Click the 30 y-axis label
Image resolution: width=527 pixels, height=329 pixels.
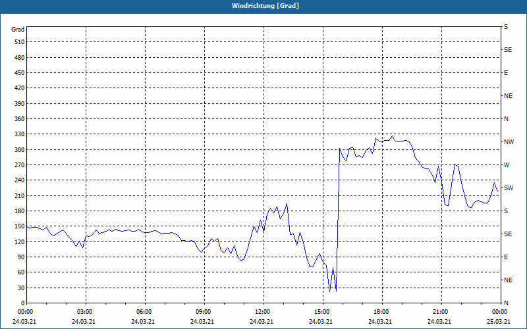pos(21,288)
